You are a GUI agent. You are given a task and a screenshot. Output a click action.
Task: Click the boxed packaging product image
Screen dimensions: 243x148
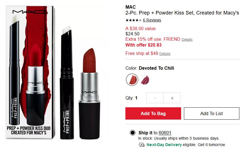point(30,72)
